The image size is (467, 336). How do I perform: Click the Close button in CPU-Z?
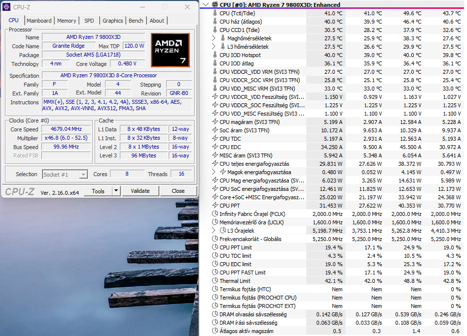(178, 191)
